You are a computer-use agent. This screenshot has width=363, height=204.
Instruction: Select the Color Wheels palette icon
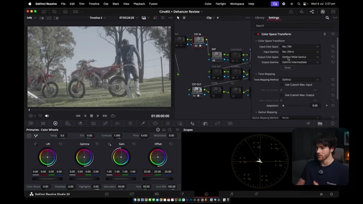pos(56,124)
